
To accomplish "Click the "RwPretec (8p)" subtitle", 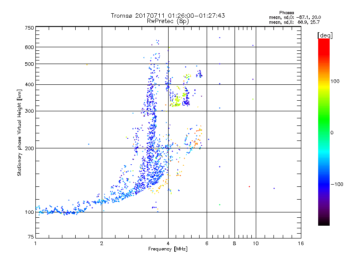I will [x=168, y=21].
